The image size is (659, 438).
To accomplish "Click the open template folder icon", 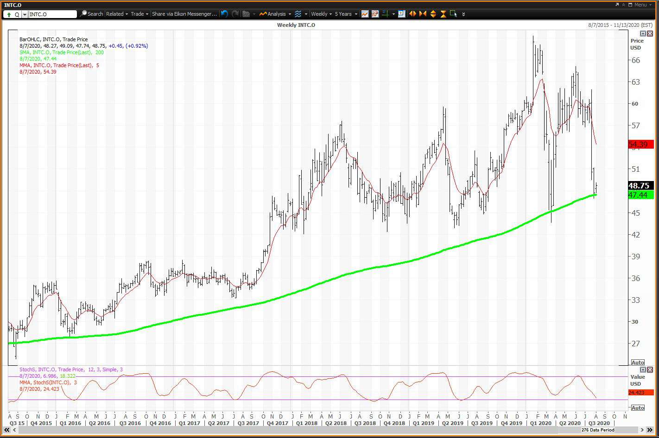I will 246,14.
